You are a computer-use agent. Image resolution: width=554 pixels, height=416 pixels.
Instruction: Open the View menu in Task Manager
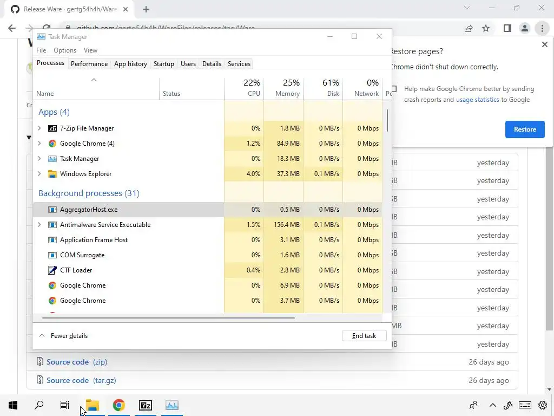tap(90, 50)
